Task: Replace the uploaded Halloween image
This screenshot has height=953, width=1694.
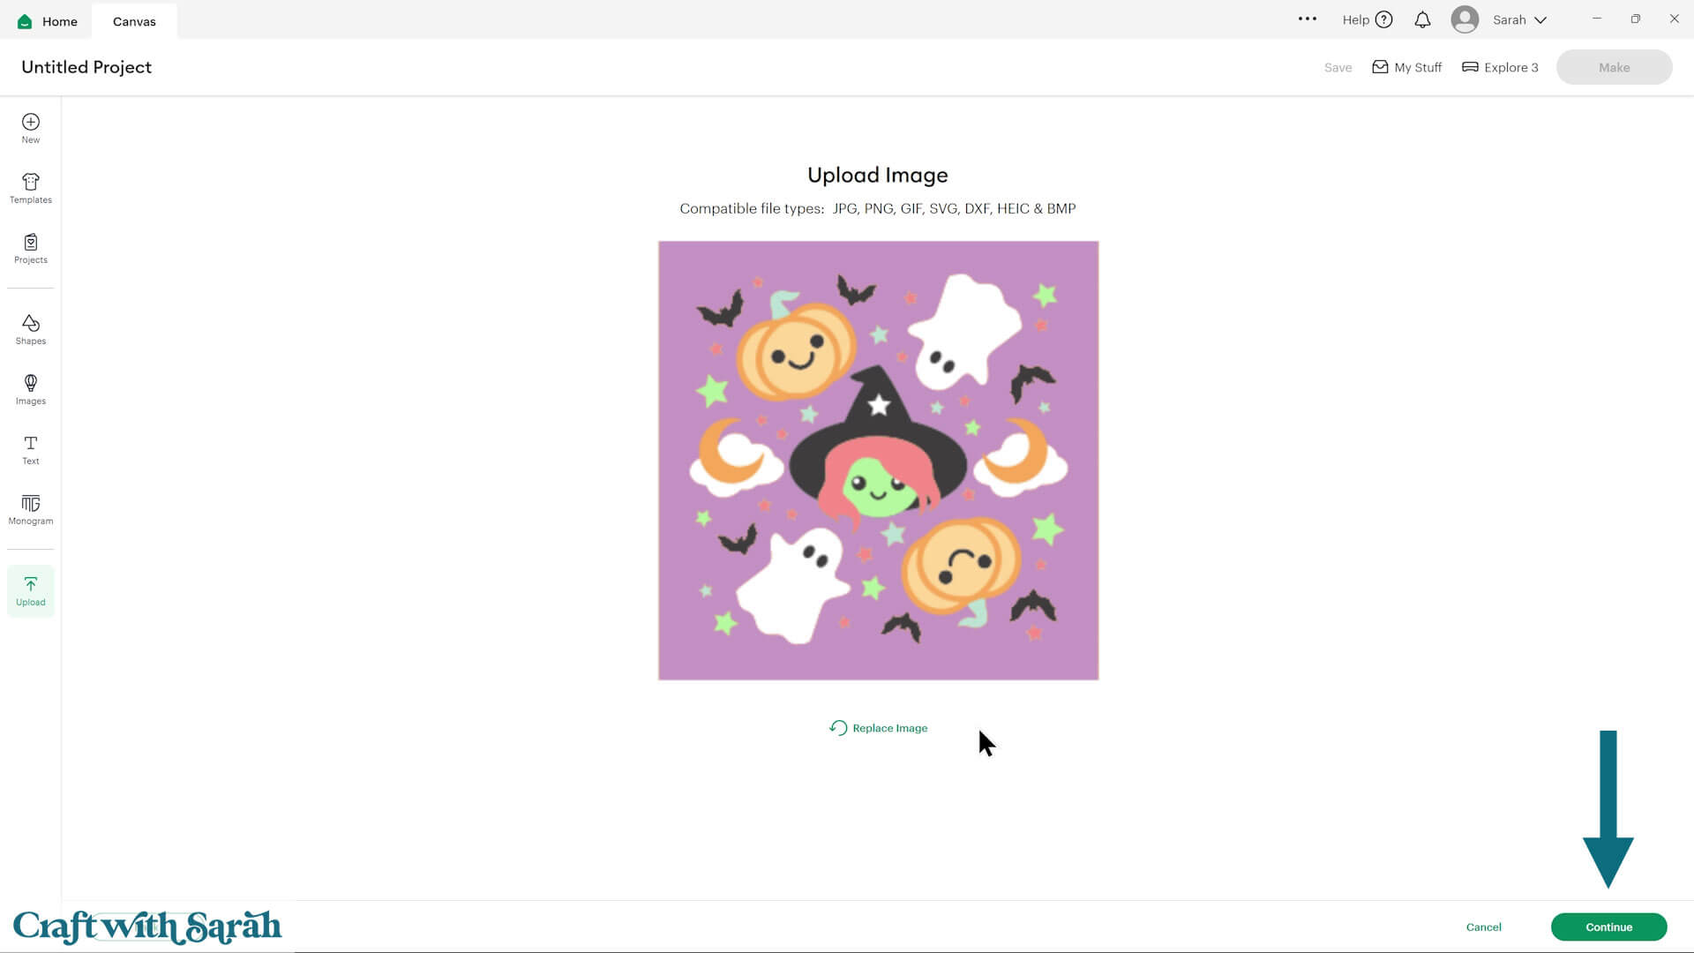Action: point(878,727)
